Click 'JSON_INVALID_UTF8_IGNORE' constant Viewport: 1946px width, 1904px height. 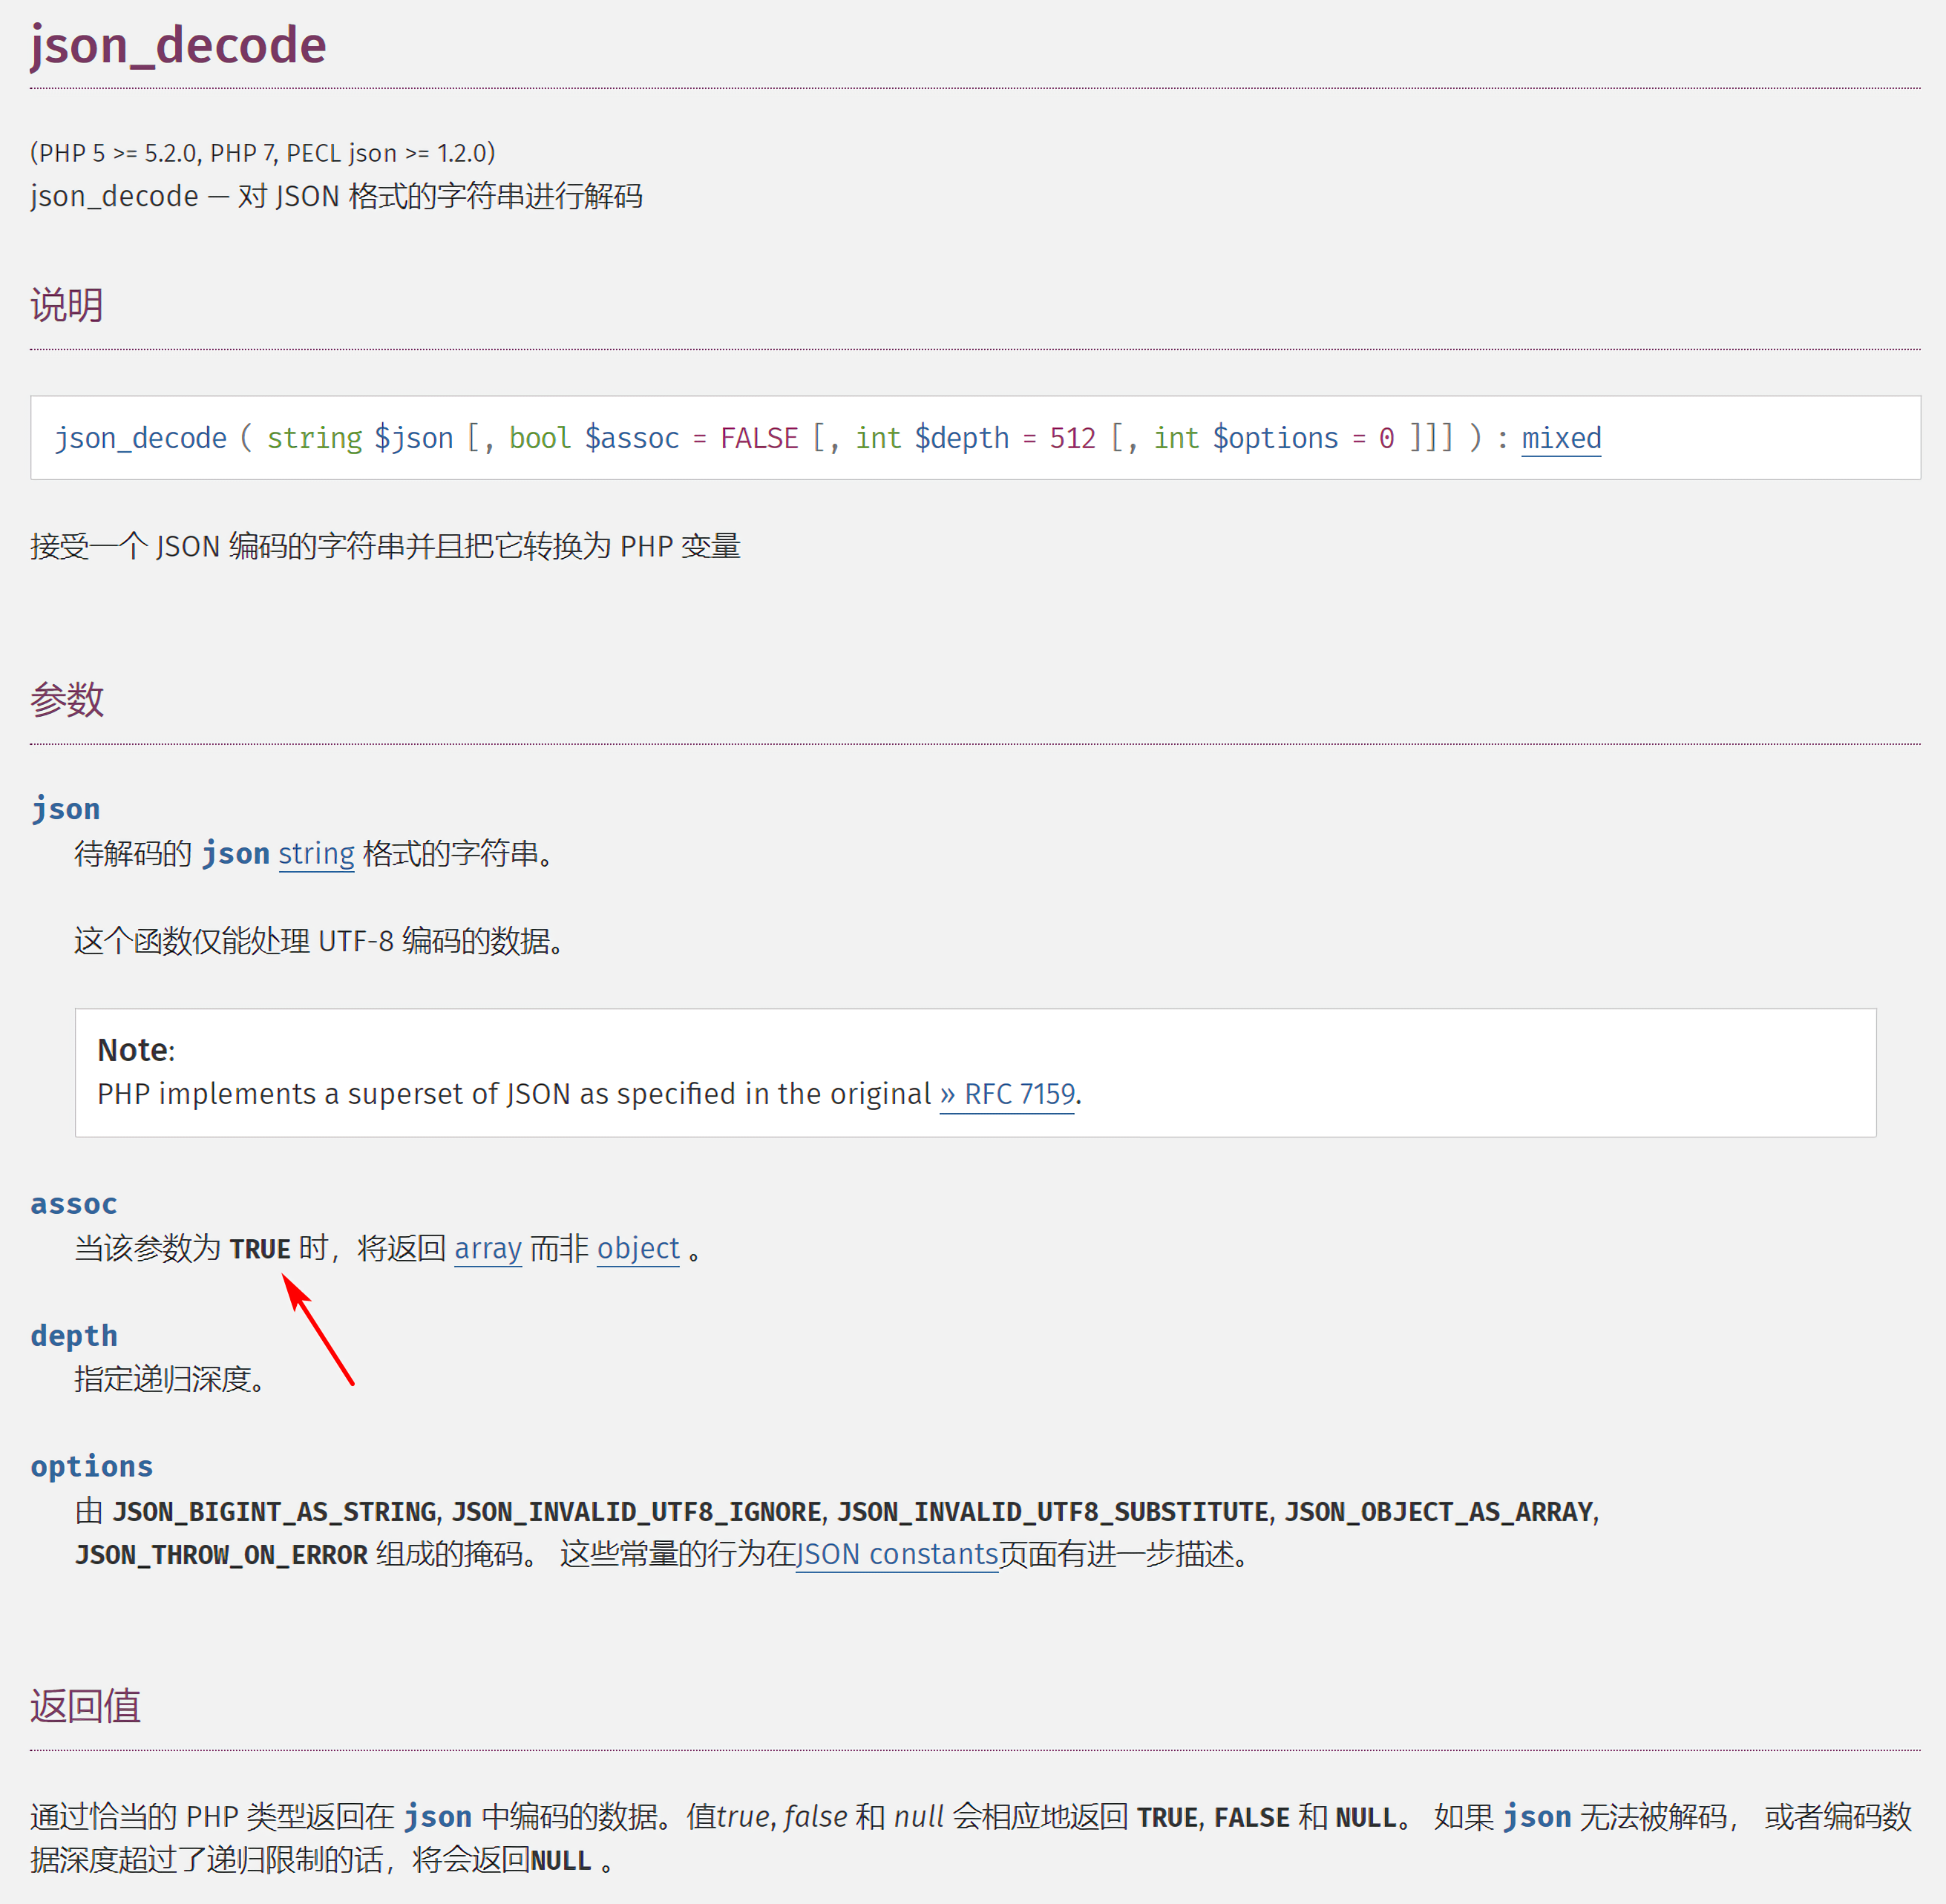636,1511
